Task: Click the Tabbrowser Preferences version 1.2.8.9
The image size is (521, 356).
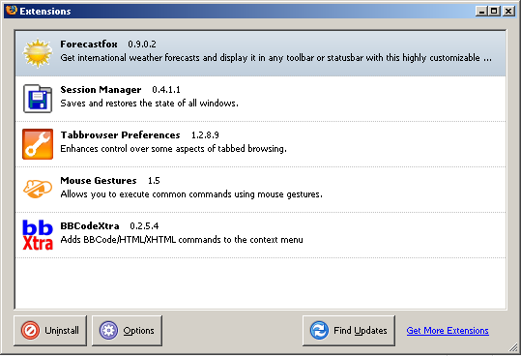Action: click(x=205, y=135)
